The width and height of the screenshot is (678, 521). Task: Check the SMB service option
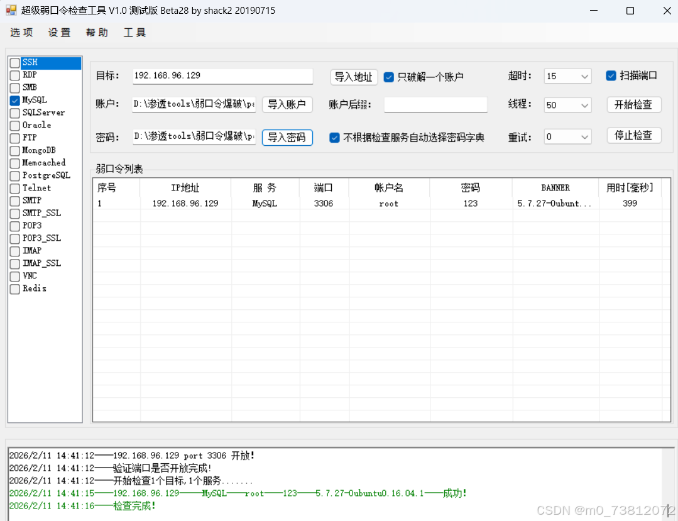pos(14,88)
